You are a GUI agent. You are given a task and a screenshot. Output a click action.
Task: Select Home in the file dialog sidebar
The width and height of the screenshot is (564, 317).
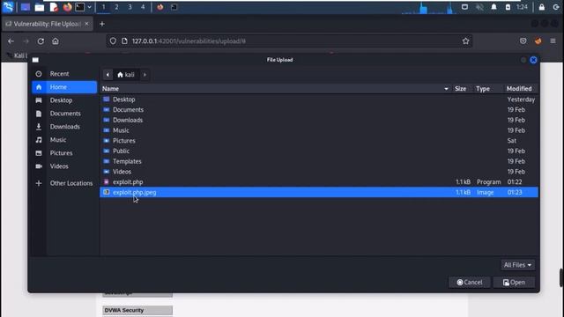pos(64,87)
